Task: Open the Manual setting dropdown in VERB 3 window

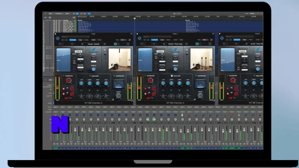Action: click(x=239, y=36)
